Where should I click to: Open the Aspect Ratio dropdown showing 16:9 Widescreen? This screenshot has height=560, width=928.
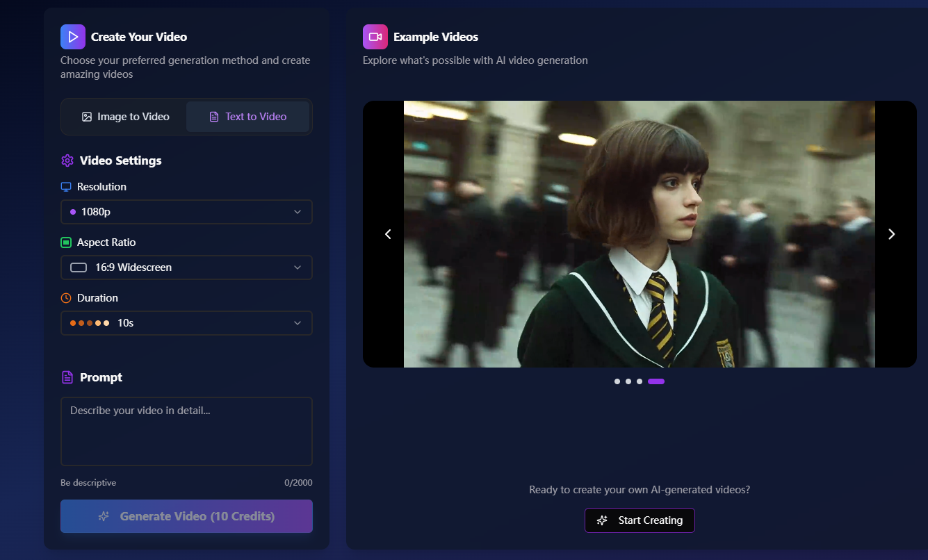tap(186, 267)
